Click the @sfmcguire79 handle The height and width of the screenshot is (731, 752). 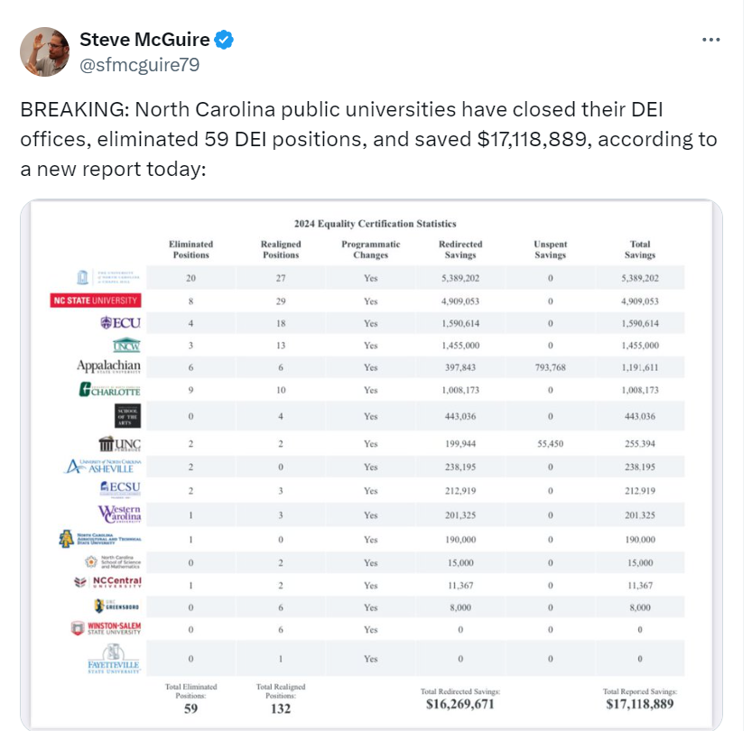tap(140, 64)
